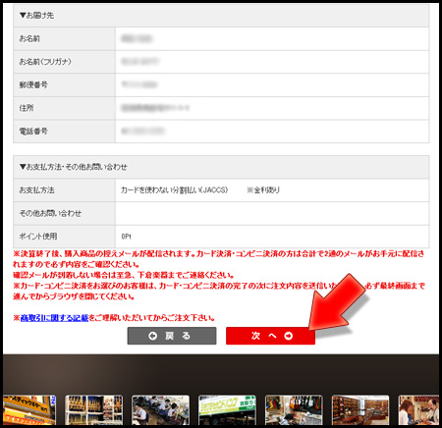The height and width of the screenshot is (428, 442).
Task: Open the staff member portrait thumbnail
Action: (418, 410)
